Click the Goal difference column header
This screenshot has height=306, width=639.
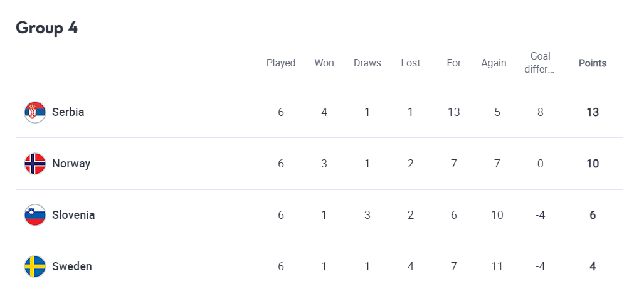point(540,63)
